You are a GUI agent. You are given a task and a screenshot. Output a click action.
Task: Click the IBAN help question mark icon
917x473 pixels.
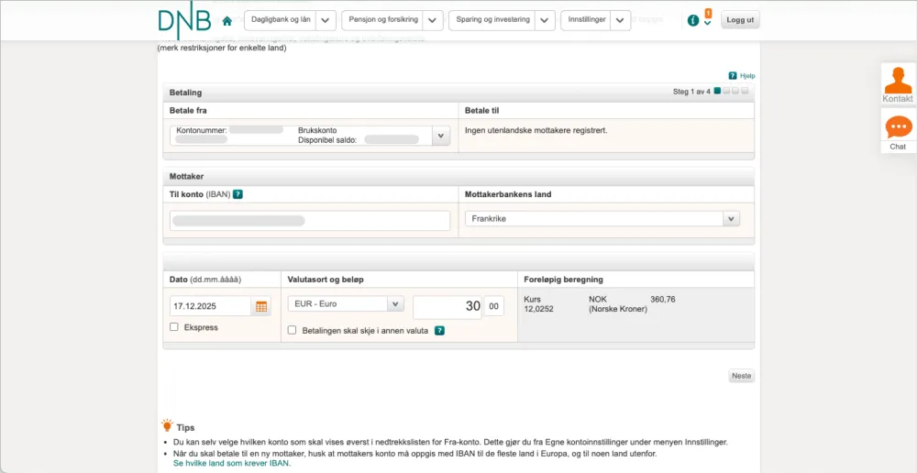coord(238,194)
